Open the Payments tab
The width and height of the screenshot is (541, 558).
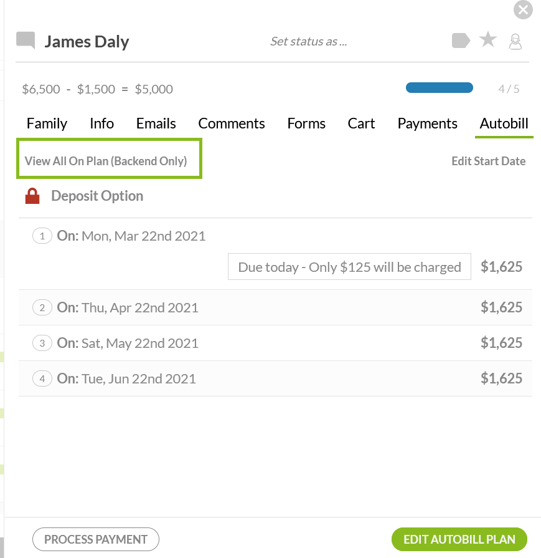pos(427,123)
